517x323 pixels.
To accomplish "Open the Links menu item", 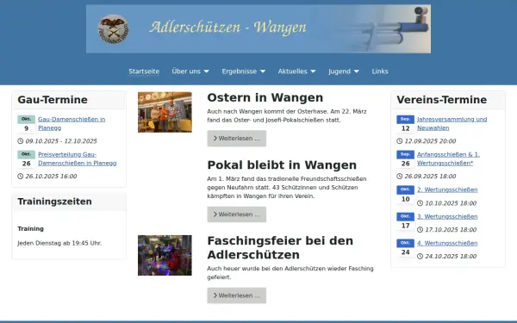I will click(380, 71).
